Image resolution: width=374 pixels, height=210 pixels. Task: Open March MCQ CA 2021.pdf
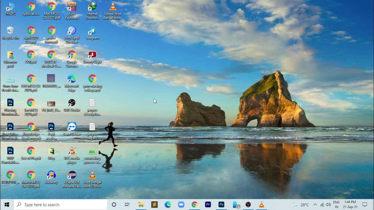31,179
